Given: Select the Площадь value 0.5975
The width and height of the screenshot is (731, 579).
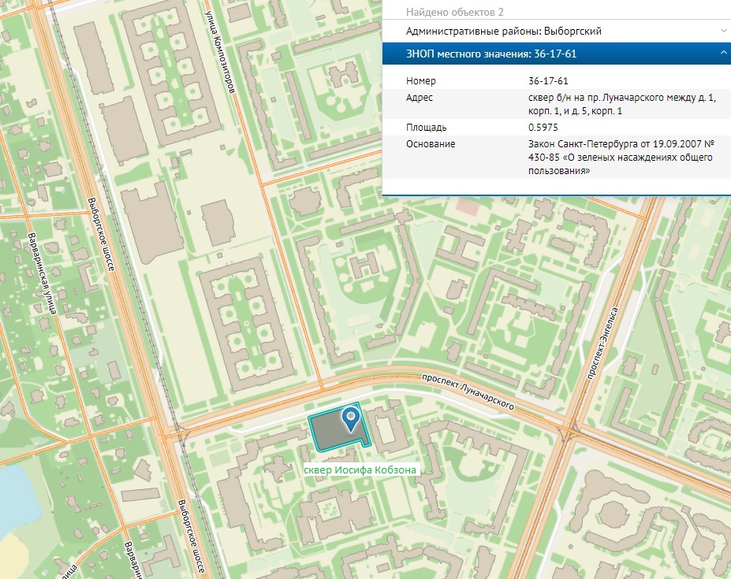Looking at the screenshot, I should pyautogui.click(x=543, y=127).
